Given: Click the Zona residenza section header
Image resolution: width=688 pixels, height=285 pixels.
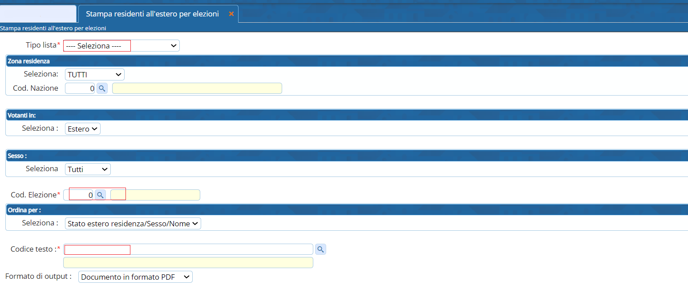Looking at the screenshot, I should pos(347,61).
